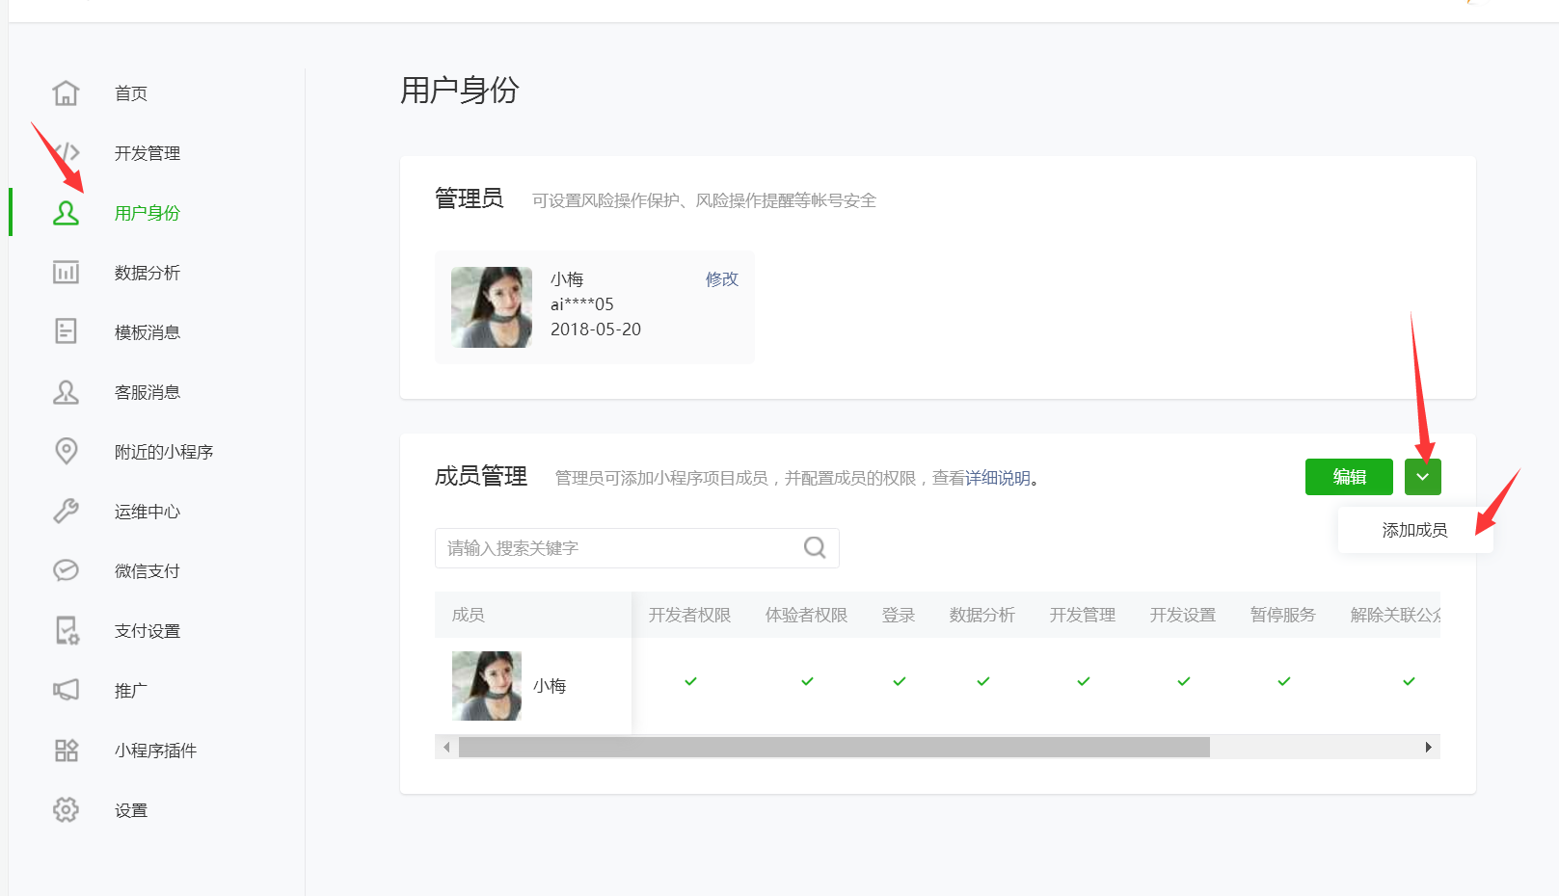Click the admin account text ai****05

click(582, 304)
